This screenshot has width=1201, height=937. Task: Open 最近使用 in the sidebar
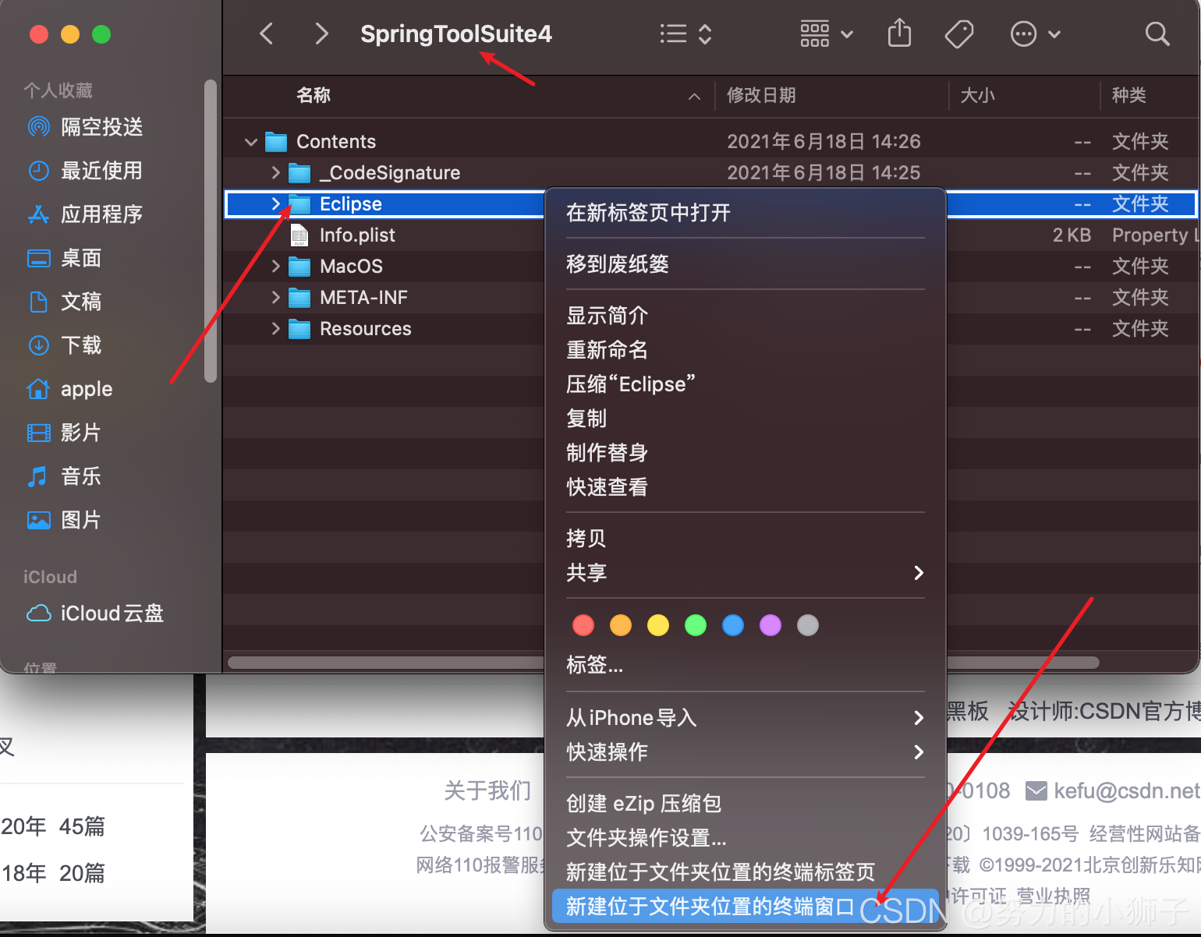pos(86,170)
